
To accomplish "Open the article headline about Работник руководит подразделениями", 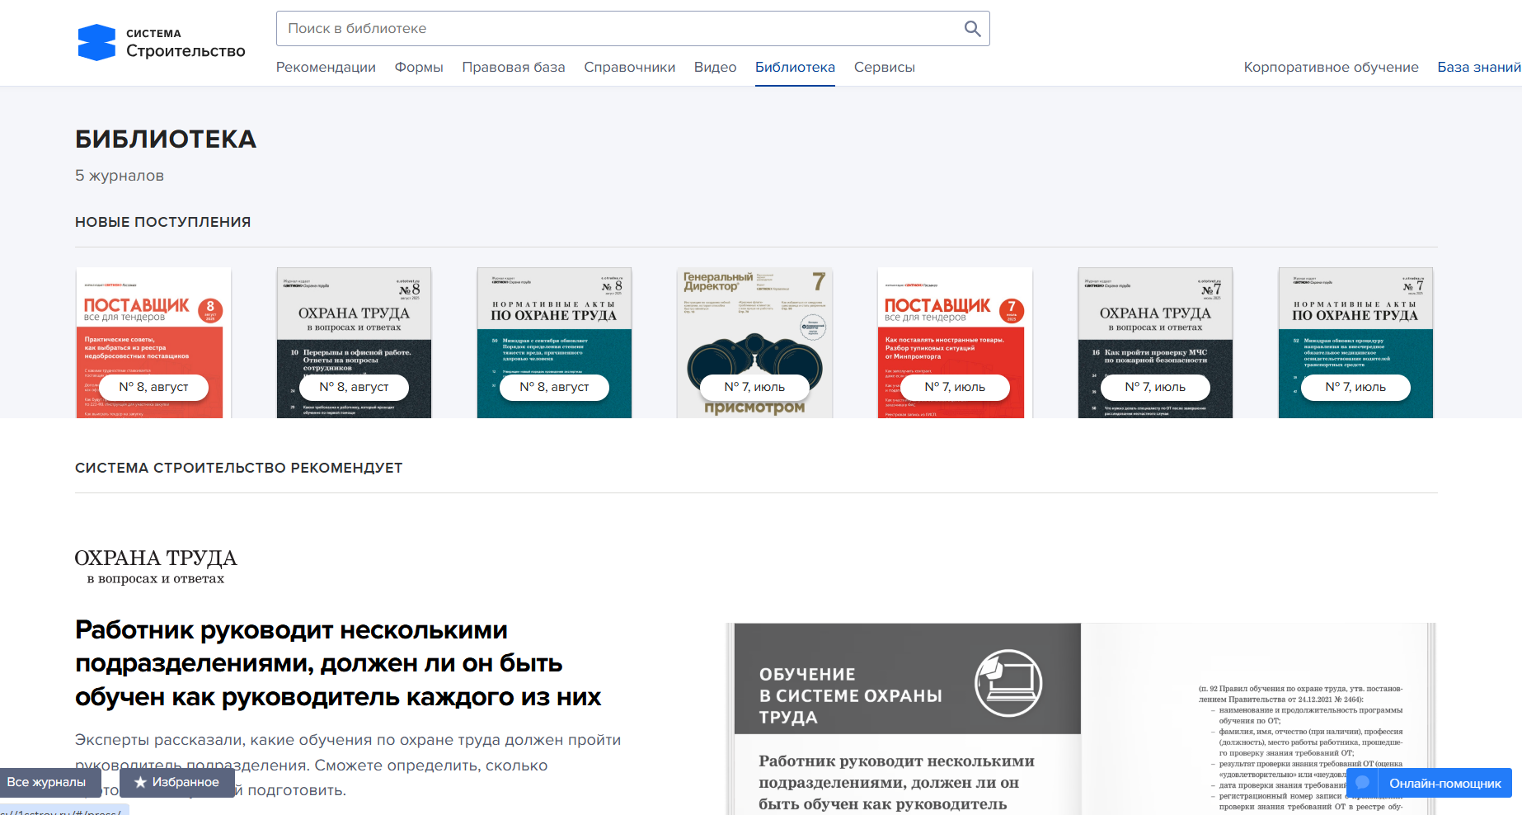I will point(338,663).
